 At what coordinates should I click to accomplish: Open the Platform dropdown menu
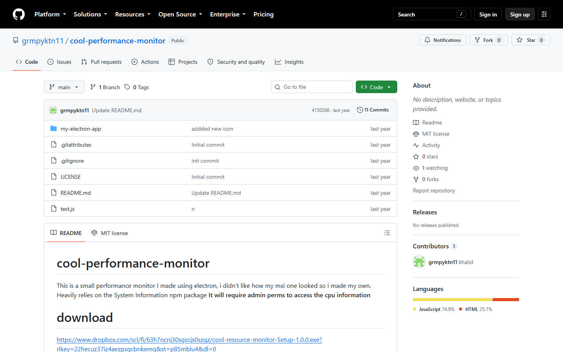click(x=50, y=14)
